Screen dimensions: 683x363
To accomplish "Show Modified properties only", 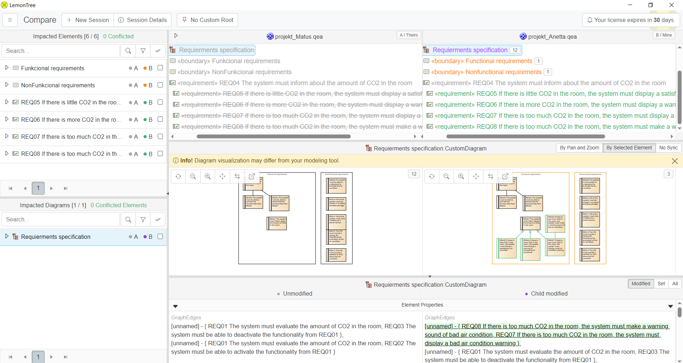I will click(641, 284).
